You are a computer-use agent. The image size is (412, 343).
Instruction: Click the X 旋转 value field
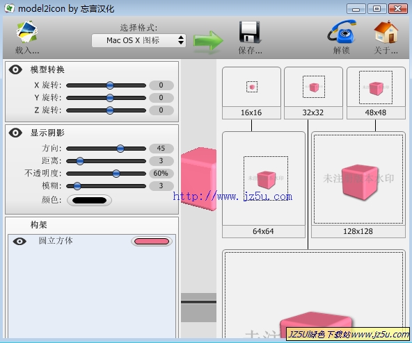161,85
